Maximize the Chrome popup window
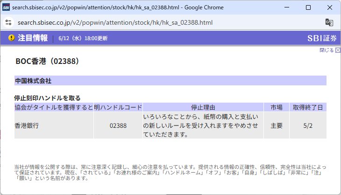The height and width of the screenshot is (195, 341). (308, 7)
